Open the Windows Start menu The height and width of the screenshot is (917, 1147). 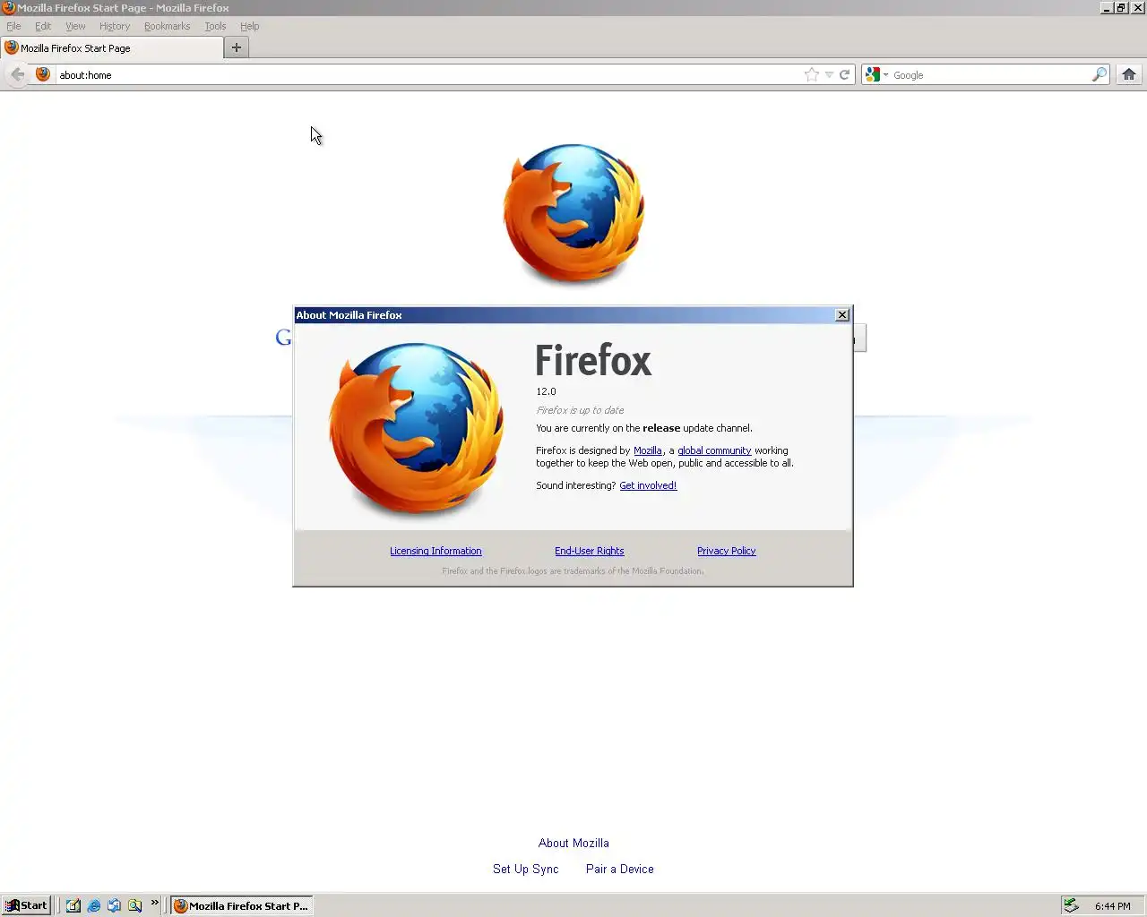tap(26, 905)
